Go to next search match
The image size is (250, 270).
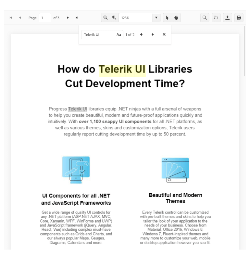pyautogui.click(x=153, y=35)
